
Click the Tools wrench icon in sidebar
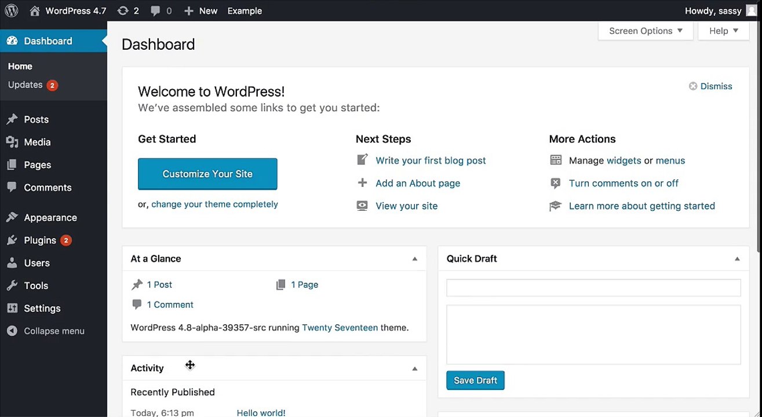tap(12, 286)
